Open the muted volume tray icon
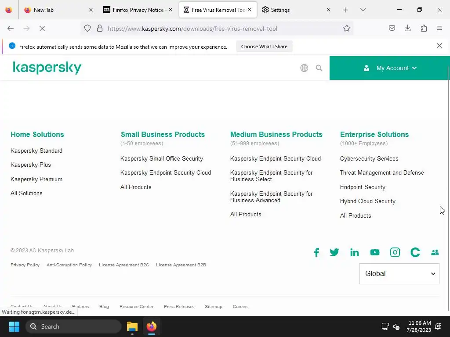Image resolution: width=450 pixels, height=337 pixels. coord(396,326)
